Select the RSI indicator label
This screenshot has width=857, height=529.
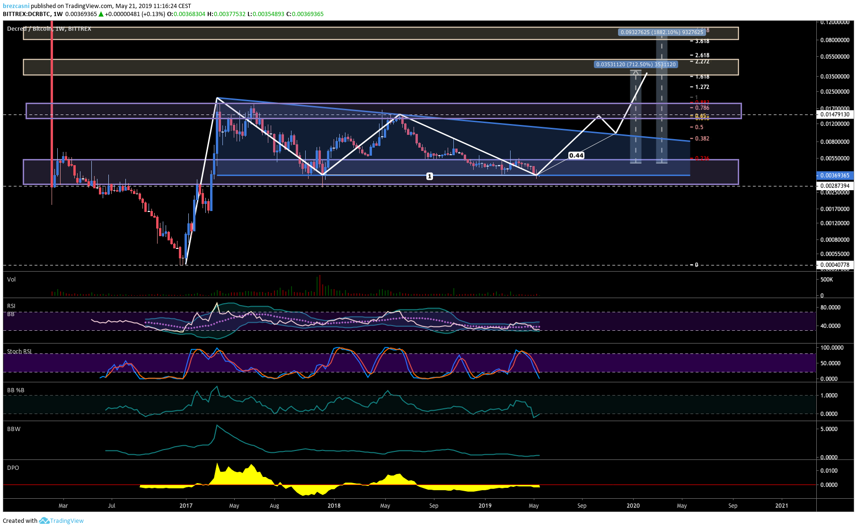pyautogui.click(x=11, y=306)
